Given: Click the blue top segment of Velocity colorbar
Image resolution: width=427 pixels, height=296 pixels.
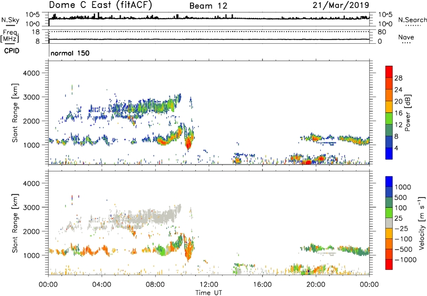Looking at the screenshot, I should click(x=389, y=182).
